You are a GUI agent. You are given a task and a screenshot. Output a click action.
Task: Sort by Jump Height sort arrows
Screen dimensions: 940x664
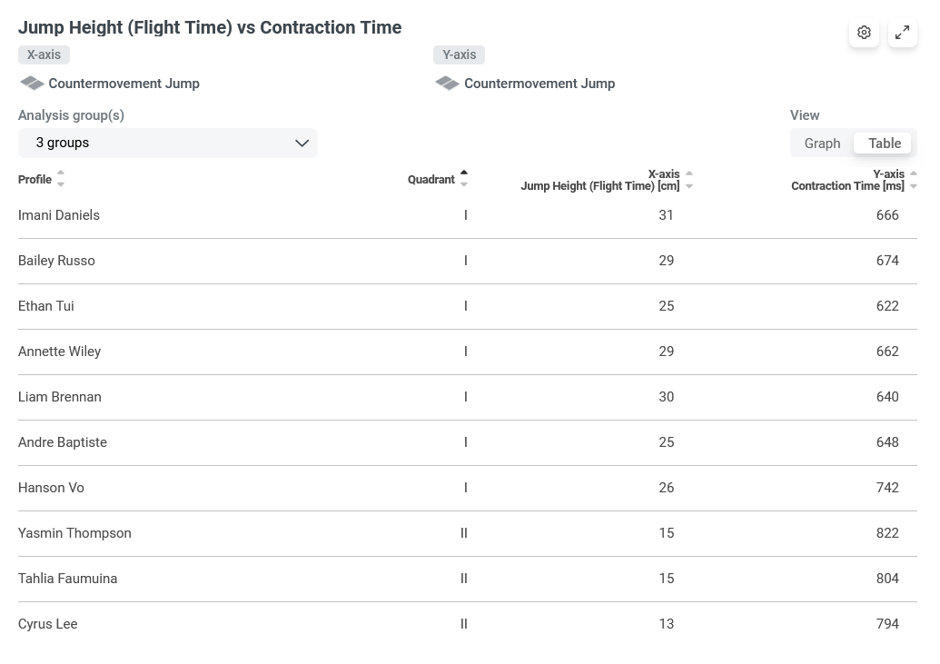(x=688, y=179)
